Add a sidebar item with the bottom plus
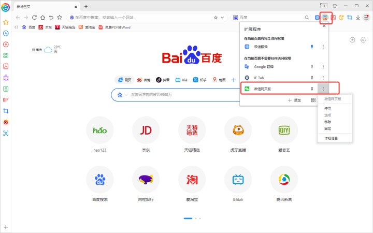This screenshot has width=373, height=233. (x=6, y=227)
